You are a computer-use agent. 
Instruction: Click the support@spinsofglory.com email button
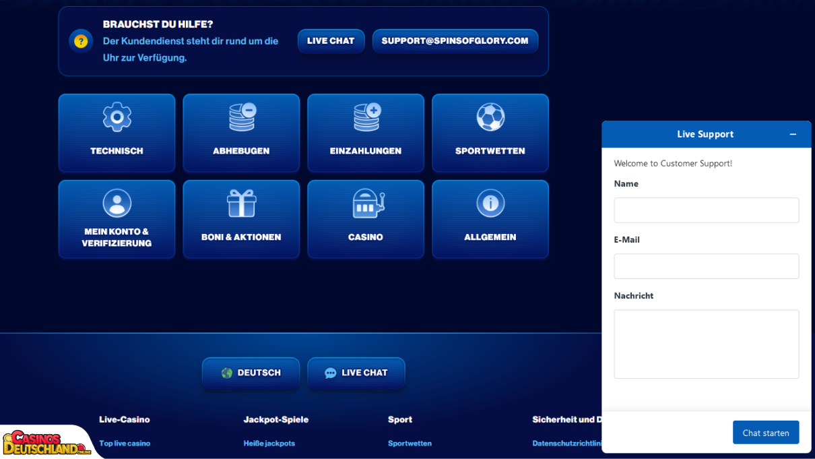tap(455, 41)
